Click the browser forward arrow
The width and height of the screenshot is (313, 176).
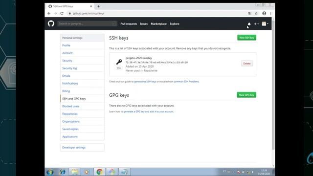(55, 13)
